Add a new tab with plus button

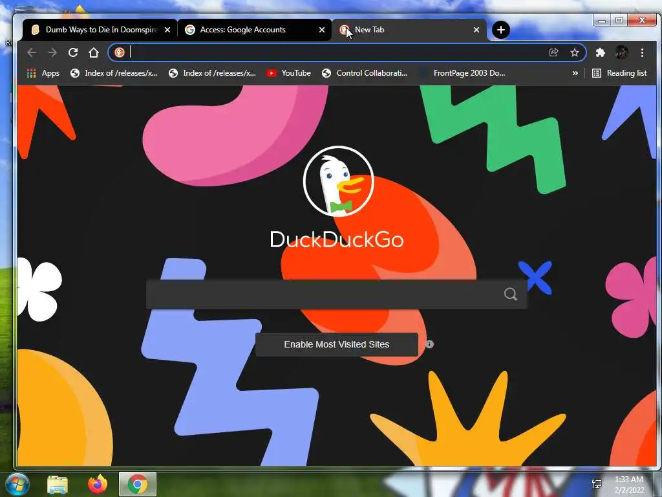click(501, 30)
